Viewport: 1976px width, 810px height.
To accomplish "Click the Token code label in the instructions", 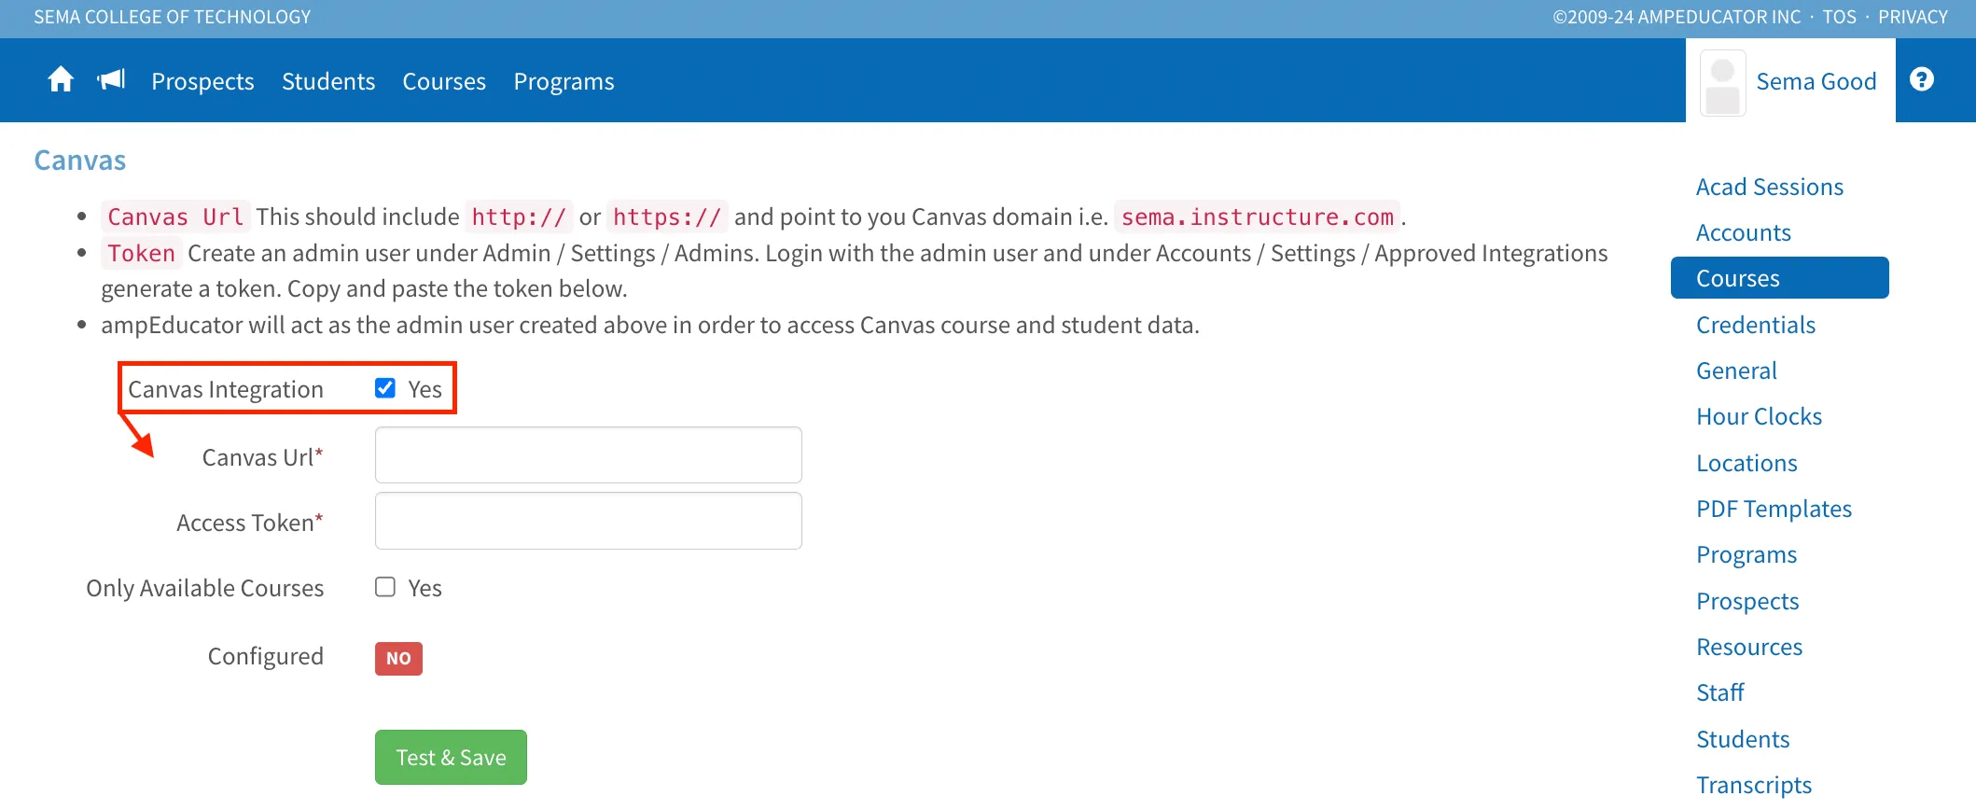I will (x=141, y=253).
